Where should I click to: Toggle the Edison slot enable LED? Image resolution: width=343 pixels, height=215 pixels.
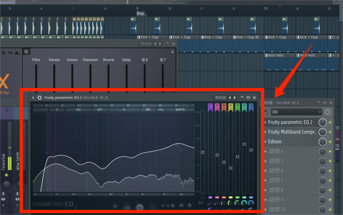[330, 142]
